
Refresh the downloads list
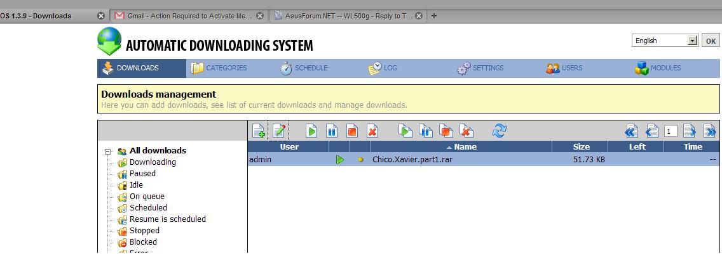pyautogui.click(x=500, y=131)
